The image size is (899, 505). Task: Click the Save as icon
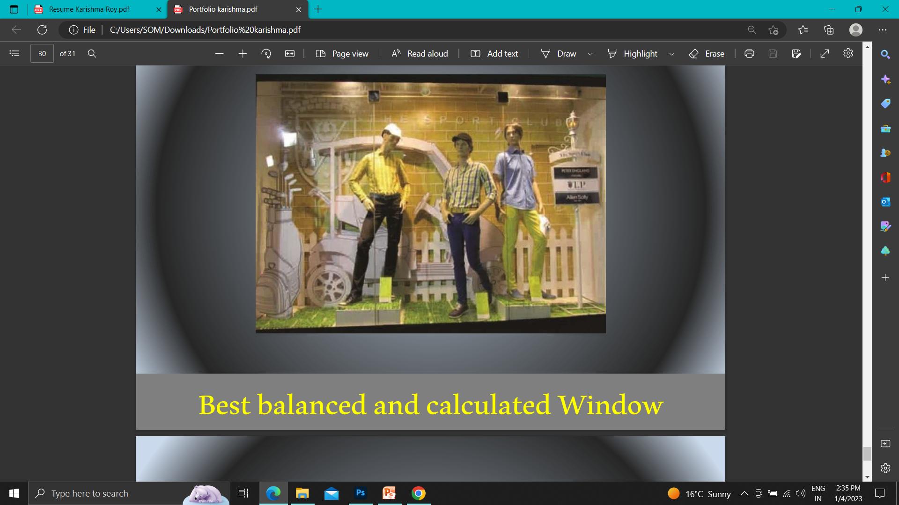(796, 54)
